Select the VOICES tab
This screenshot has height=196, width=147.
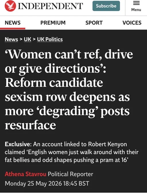click(x=132, y=23)
